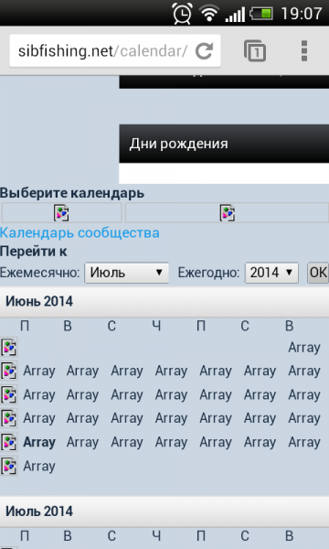
Task: Select the bold Array day
Action: (x=39, y=443)
